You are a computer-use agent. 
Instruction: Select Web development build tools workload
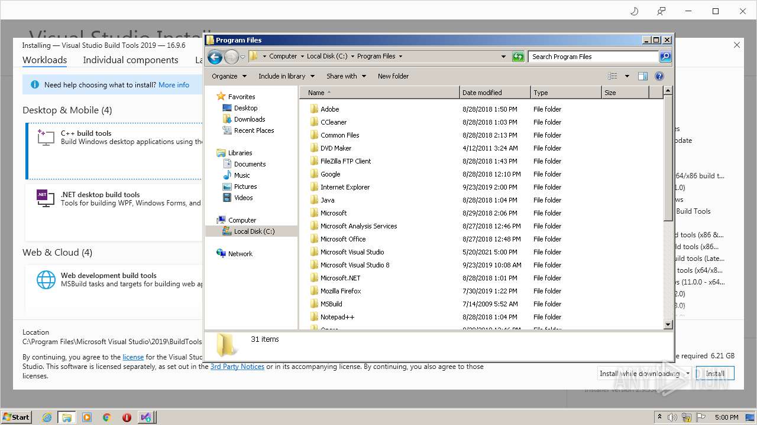[x=115, y=289]
